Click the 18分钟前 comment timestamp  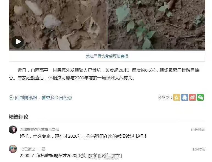pos(198,130)
